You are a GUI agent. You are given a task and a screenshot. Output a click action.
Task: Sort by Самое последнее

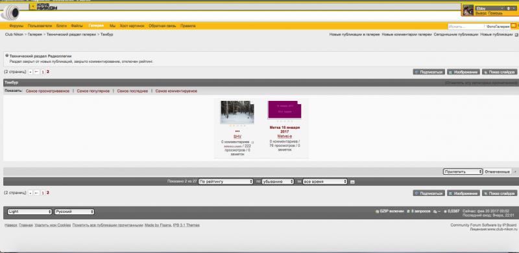(x=132, y=91)
